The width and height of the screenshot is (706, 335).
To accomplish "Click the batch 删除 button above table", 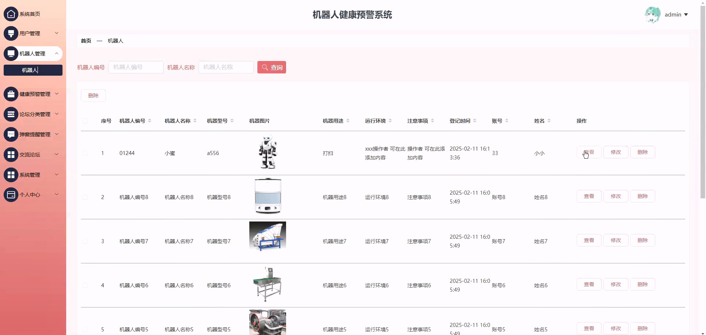I will point(93,96).
